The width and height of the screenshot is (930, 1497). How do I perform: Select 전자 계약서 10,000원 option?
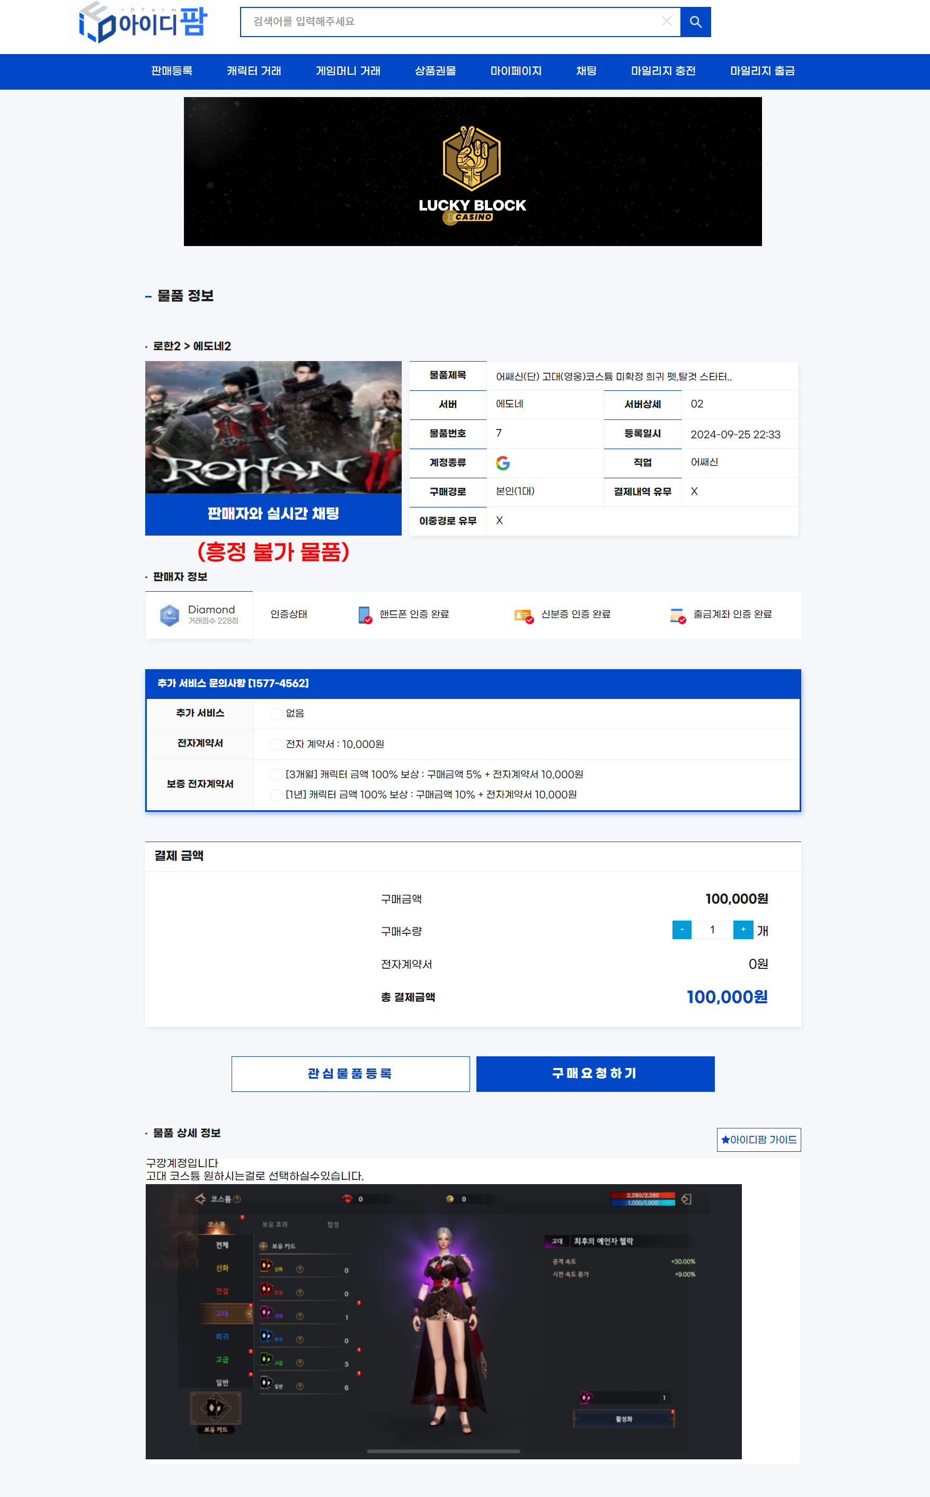coord(276,744)
